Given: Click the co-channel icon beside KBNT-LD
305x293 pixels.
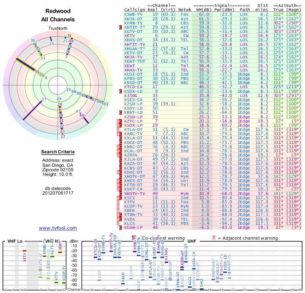Looking at the screenshot, I should (x=120, y=112).
